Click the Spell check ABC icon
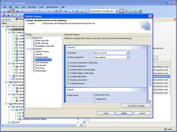The height and width of the screenshot is (132, 177). (x=61, y=11)
